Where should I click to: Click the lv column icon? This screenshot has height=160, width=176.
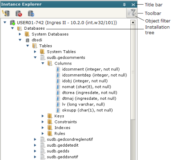[x=58, y=105]
